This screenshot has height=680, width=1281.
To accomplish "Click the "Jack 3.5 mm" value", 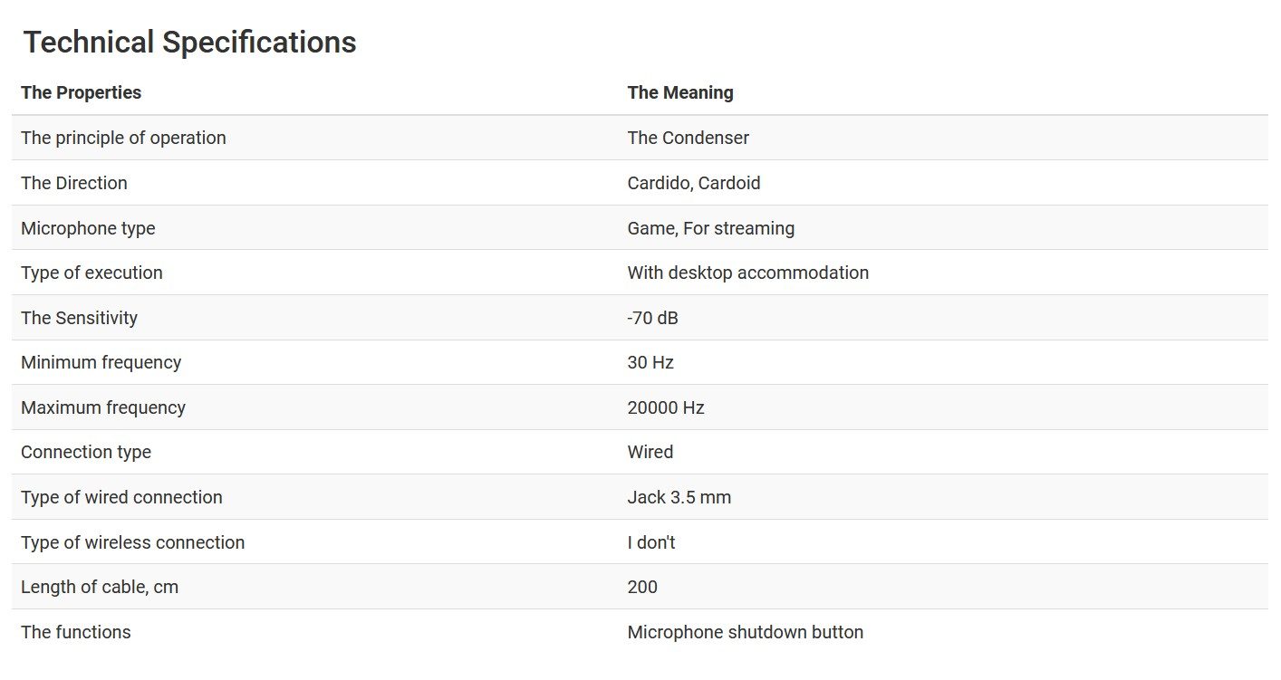I will tap(679, 497).
